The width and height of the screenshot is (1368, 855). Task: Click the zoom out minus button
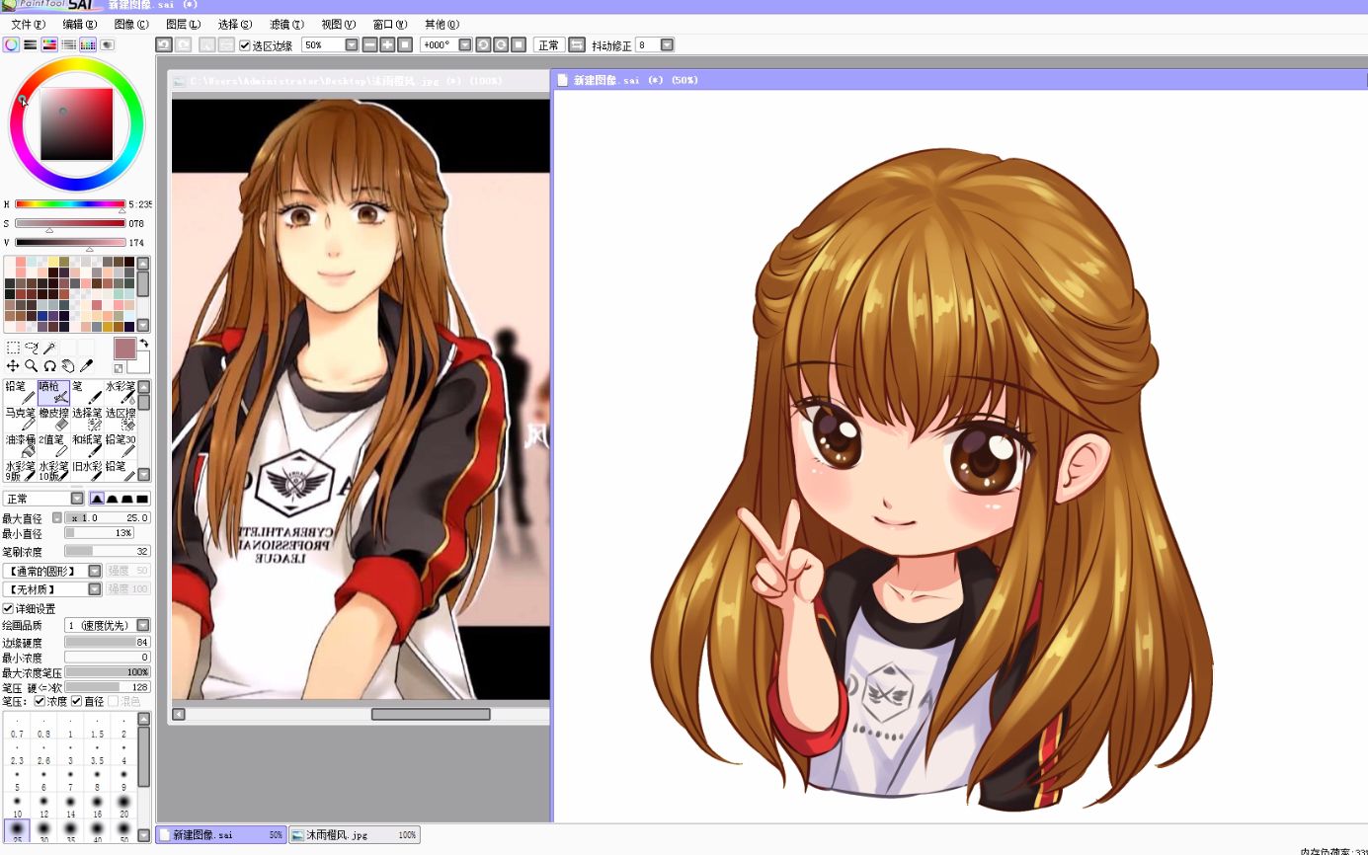point(369,44)
